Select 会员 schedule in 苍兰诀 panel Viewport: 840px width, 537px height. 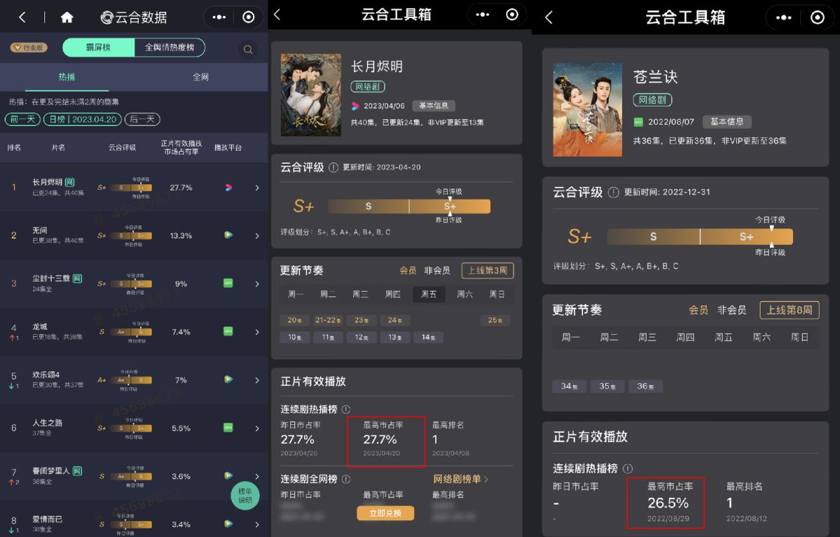coord(698,310)
